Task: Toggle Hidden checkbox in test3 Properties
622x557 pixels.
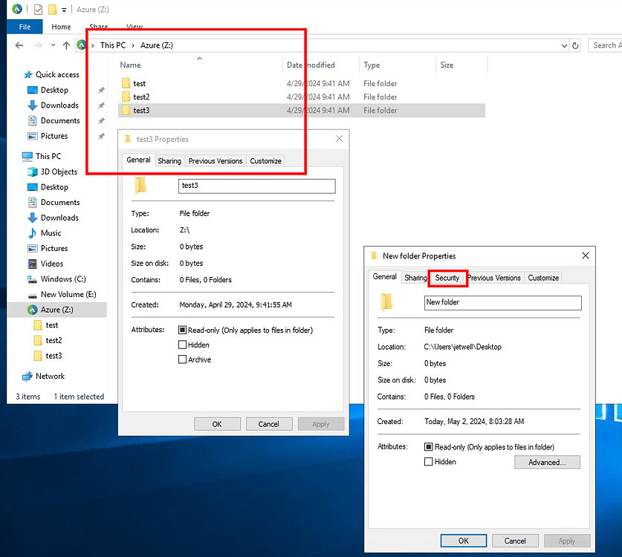Action: 183,345
